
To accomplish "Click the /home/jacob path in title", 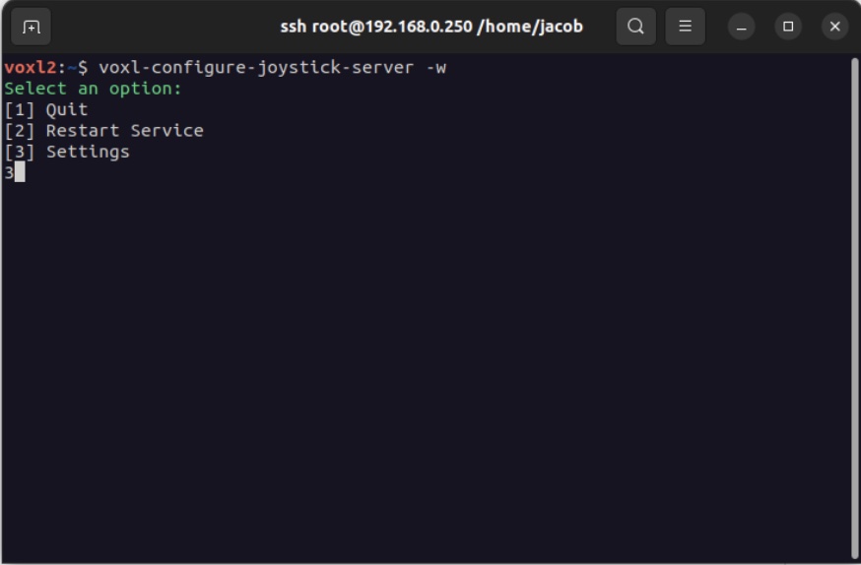I will pyautogui.click(x=530, y=27).
